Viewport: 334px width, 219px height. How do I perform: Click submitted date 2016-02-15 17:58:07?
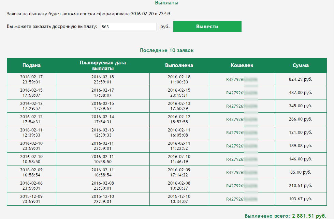pos(31,93)
